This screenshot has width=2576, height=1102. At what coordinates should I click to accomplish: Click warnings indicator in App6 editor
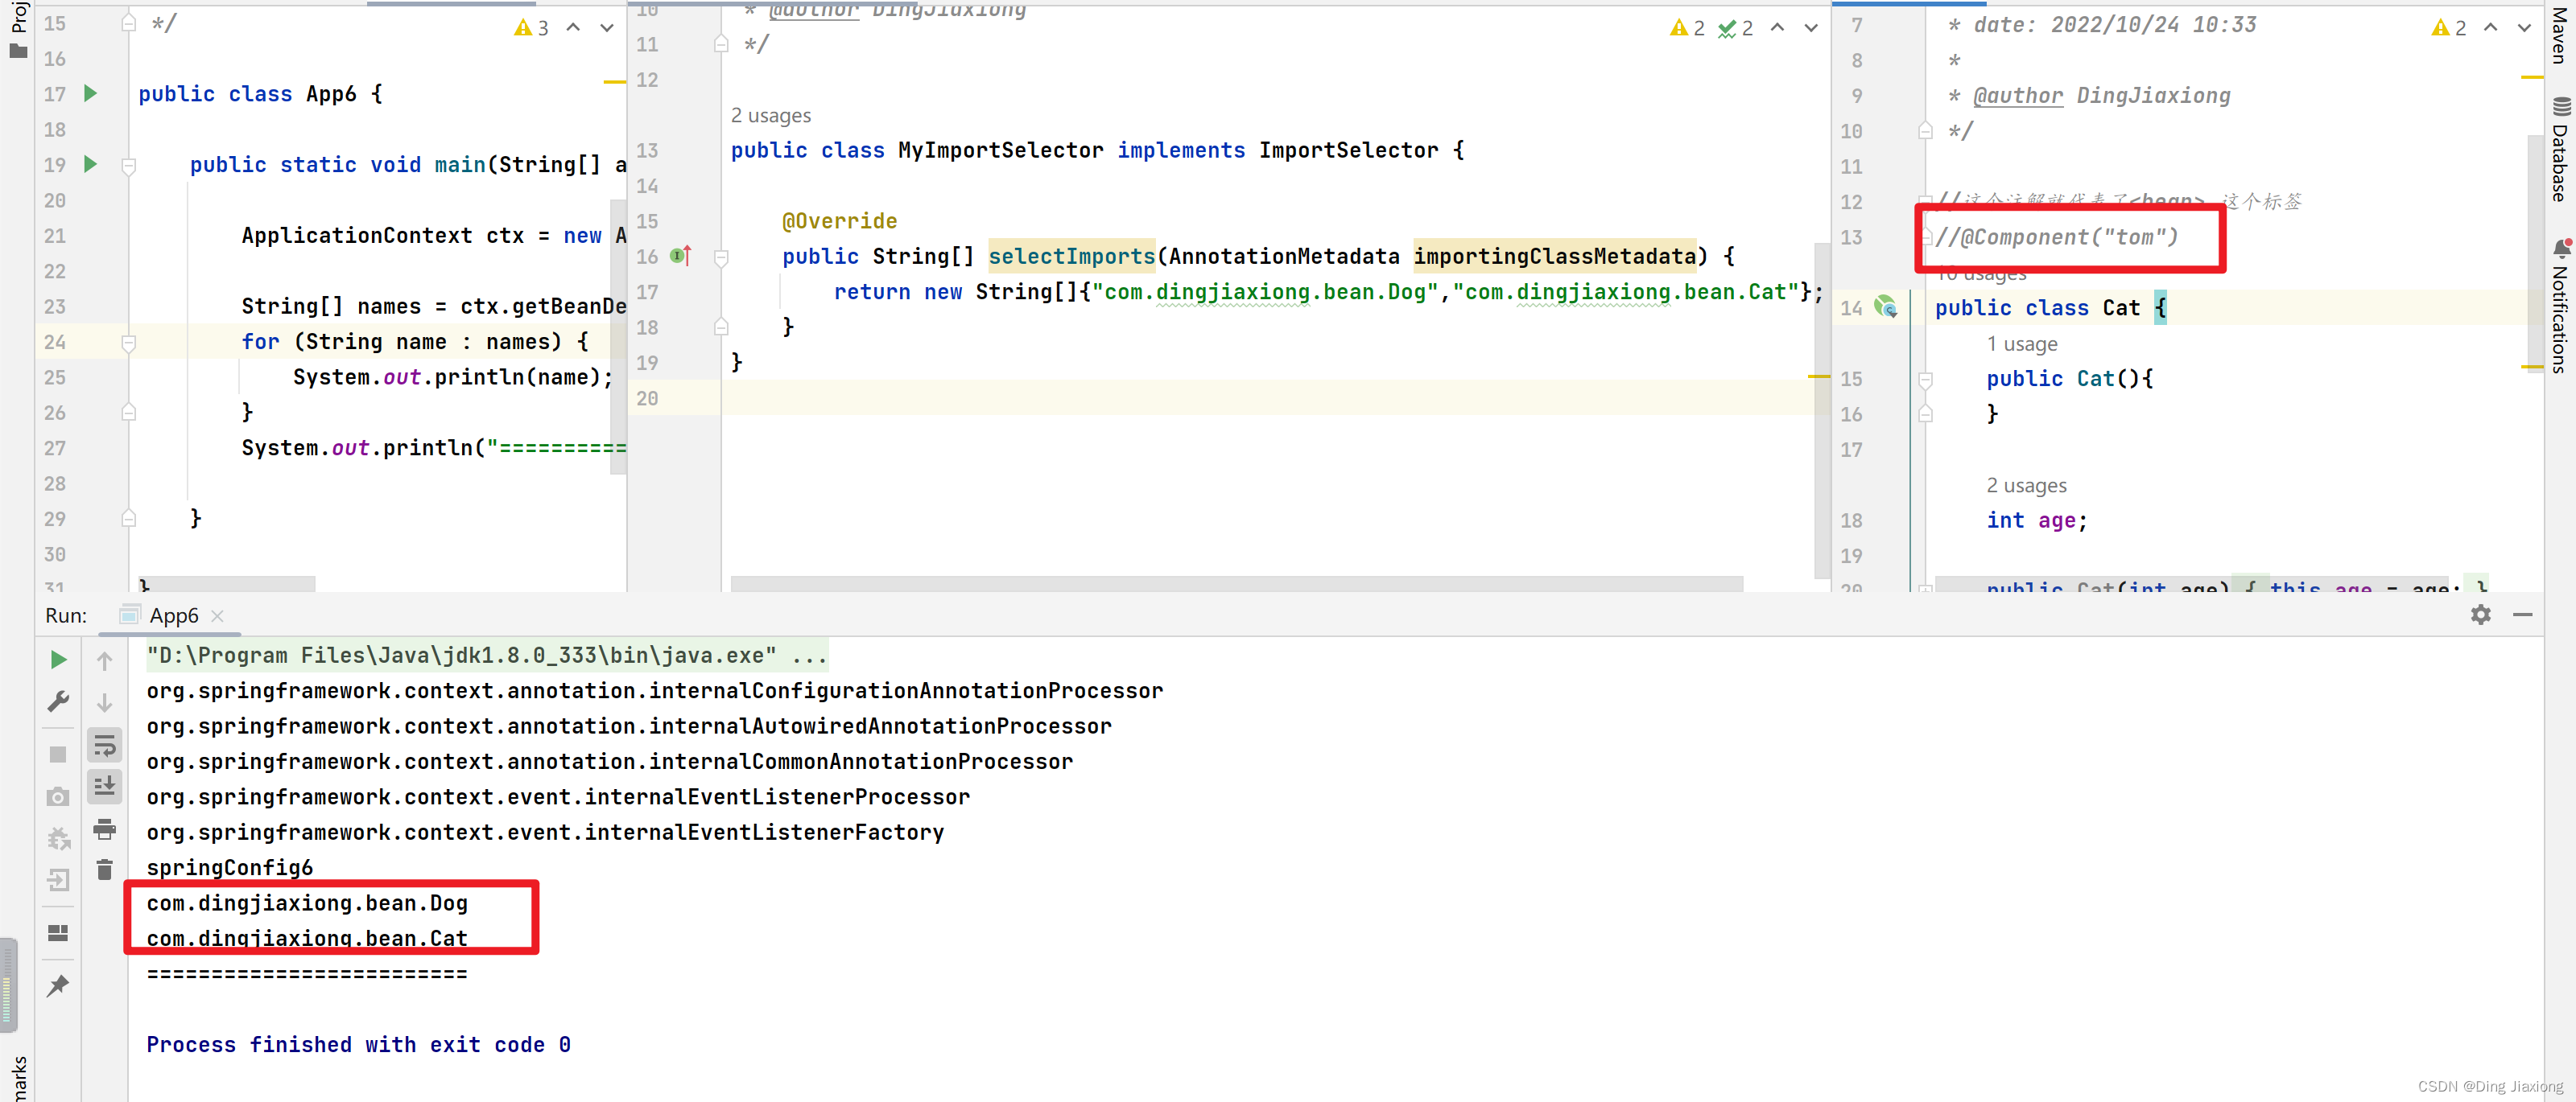click(x=531, y=28)
